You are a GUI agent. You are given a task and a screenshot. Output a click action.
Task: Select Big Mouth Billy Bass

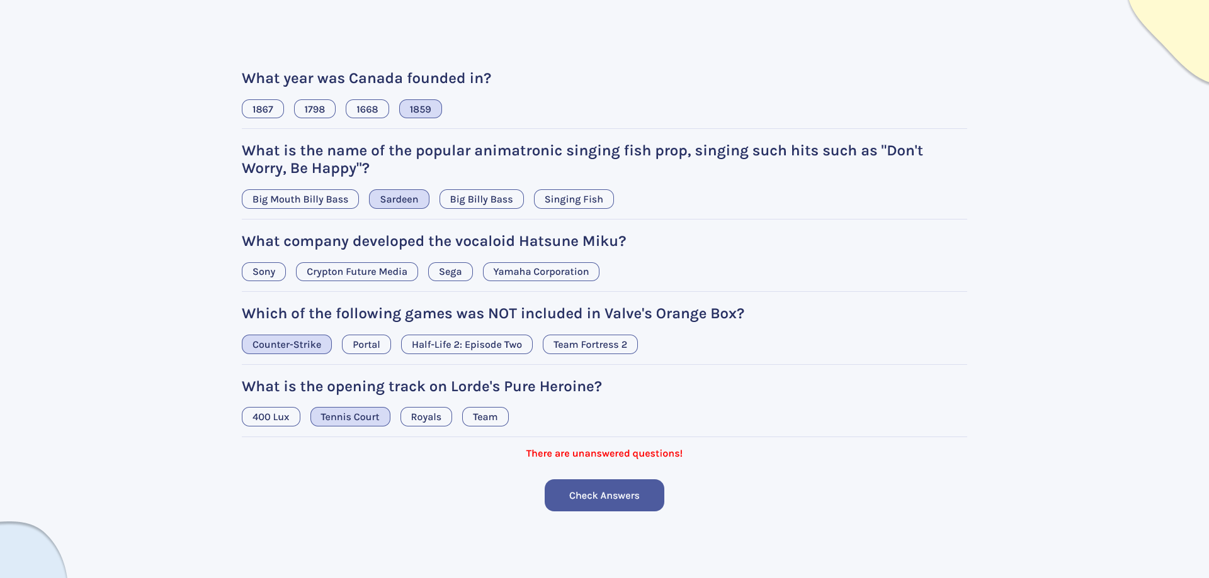point(300,199)
